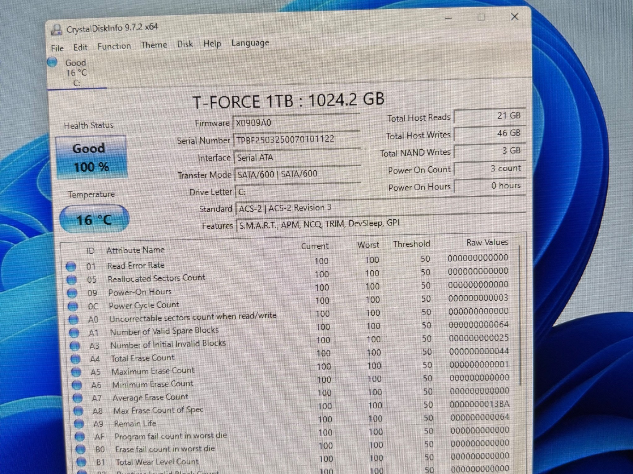Close the CrystalDiskInfo window

(515, 17)
